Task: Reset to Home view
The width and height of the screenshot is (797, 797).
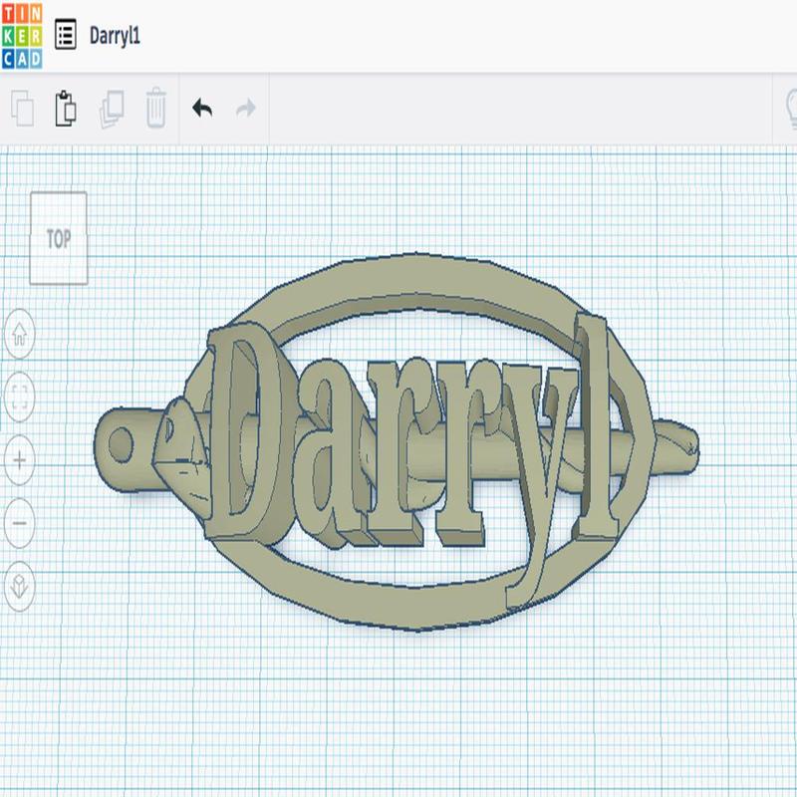Action: click(19, 334)
